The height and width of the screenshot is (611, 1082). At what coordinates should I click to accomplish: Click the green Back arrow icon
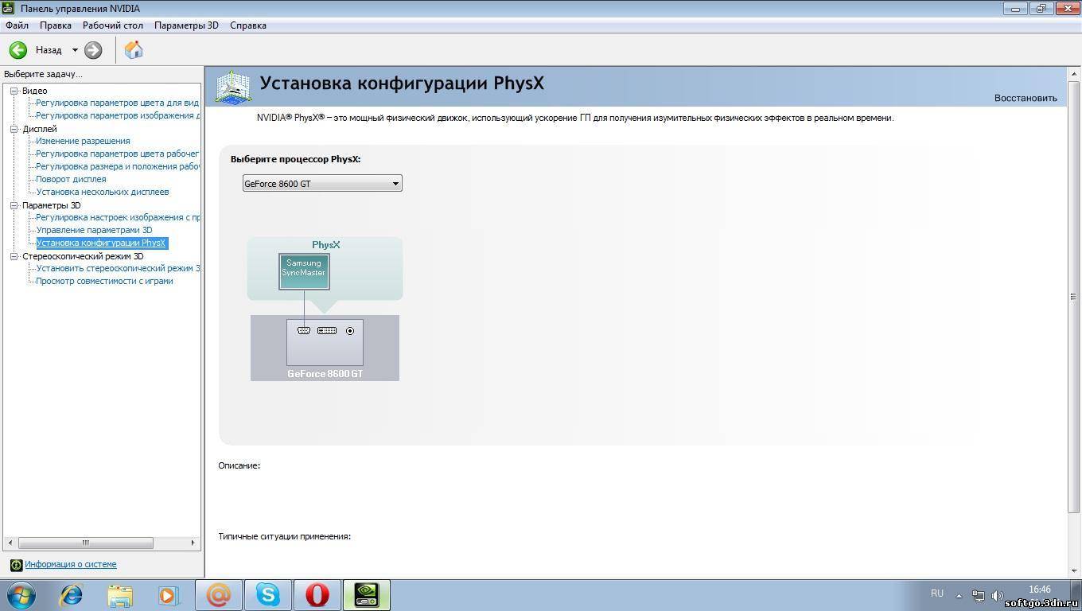tap(18, 50)
